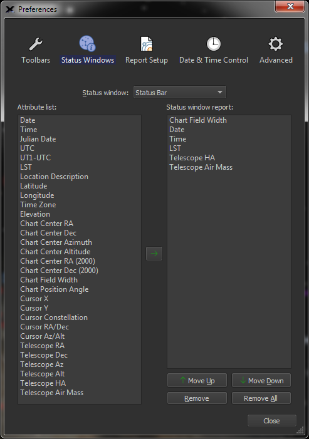Screen dimensions: 309x439
Task: Open the Advanced gear icon
Action: tap(276, 44)
